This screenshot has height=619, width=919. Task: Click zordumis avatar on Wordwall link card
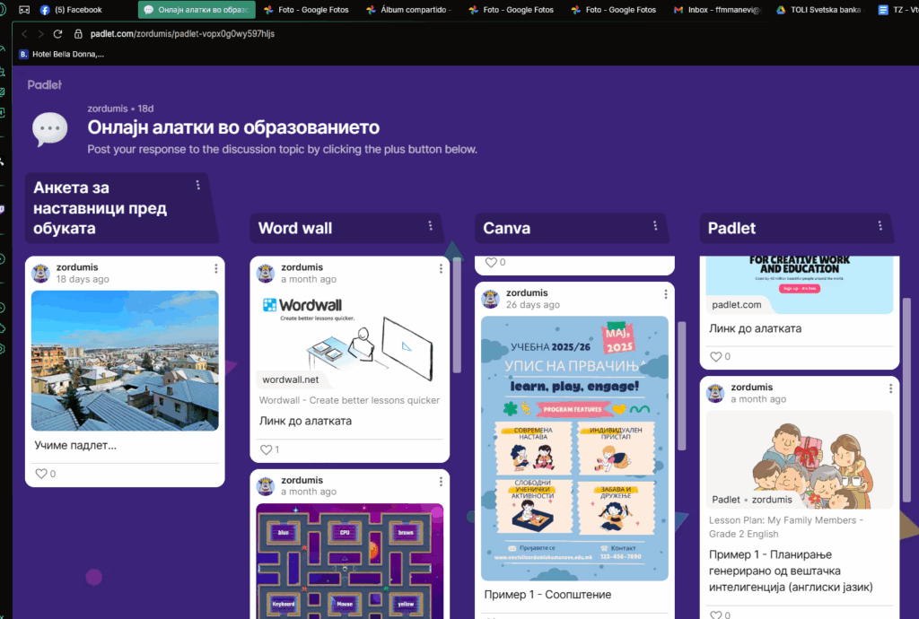266,273
